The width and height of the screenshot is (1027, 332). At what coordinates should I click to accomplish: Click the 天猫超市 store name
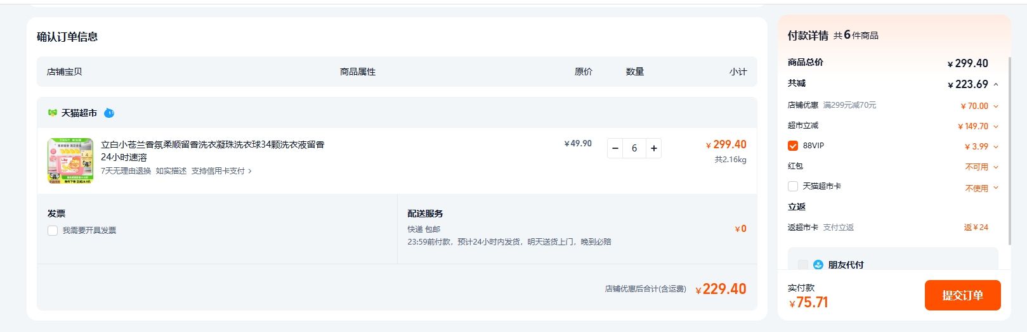[79, 113]
